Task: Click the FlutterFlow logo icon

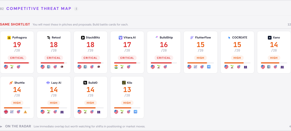Action: click(192, 38)
